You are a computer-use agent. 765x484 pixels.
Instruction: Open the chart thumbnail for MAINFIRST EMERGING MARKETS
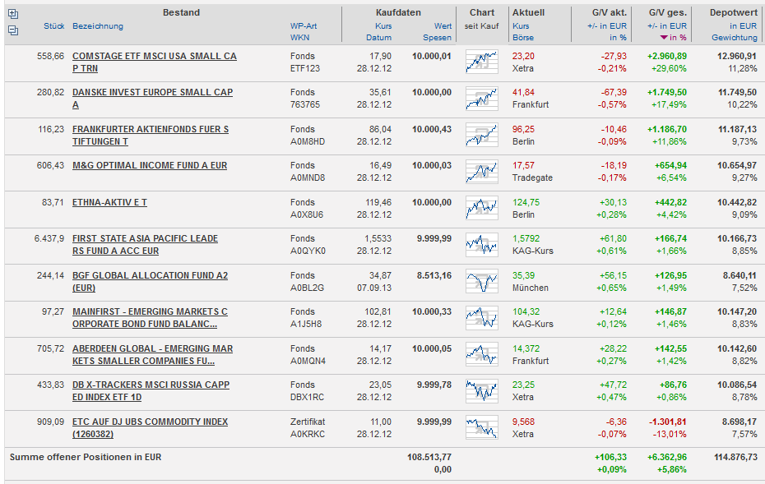point(481,317)
